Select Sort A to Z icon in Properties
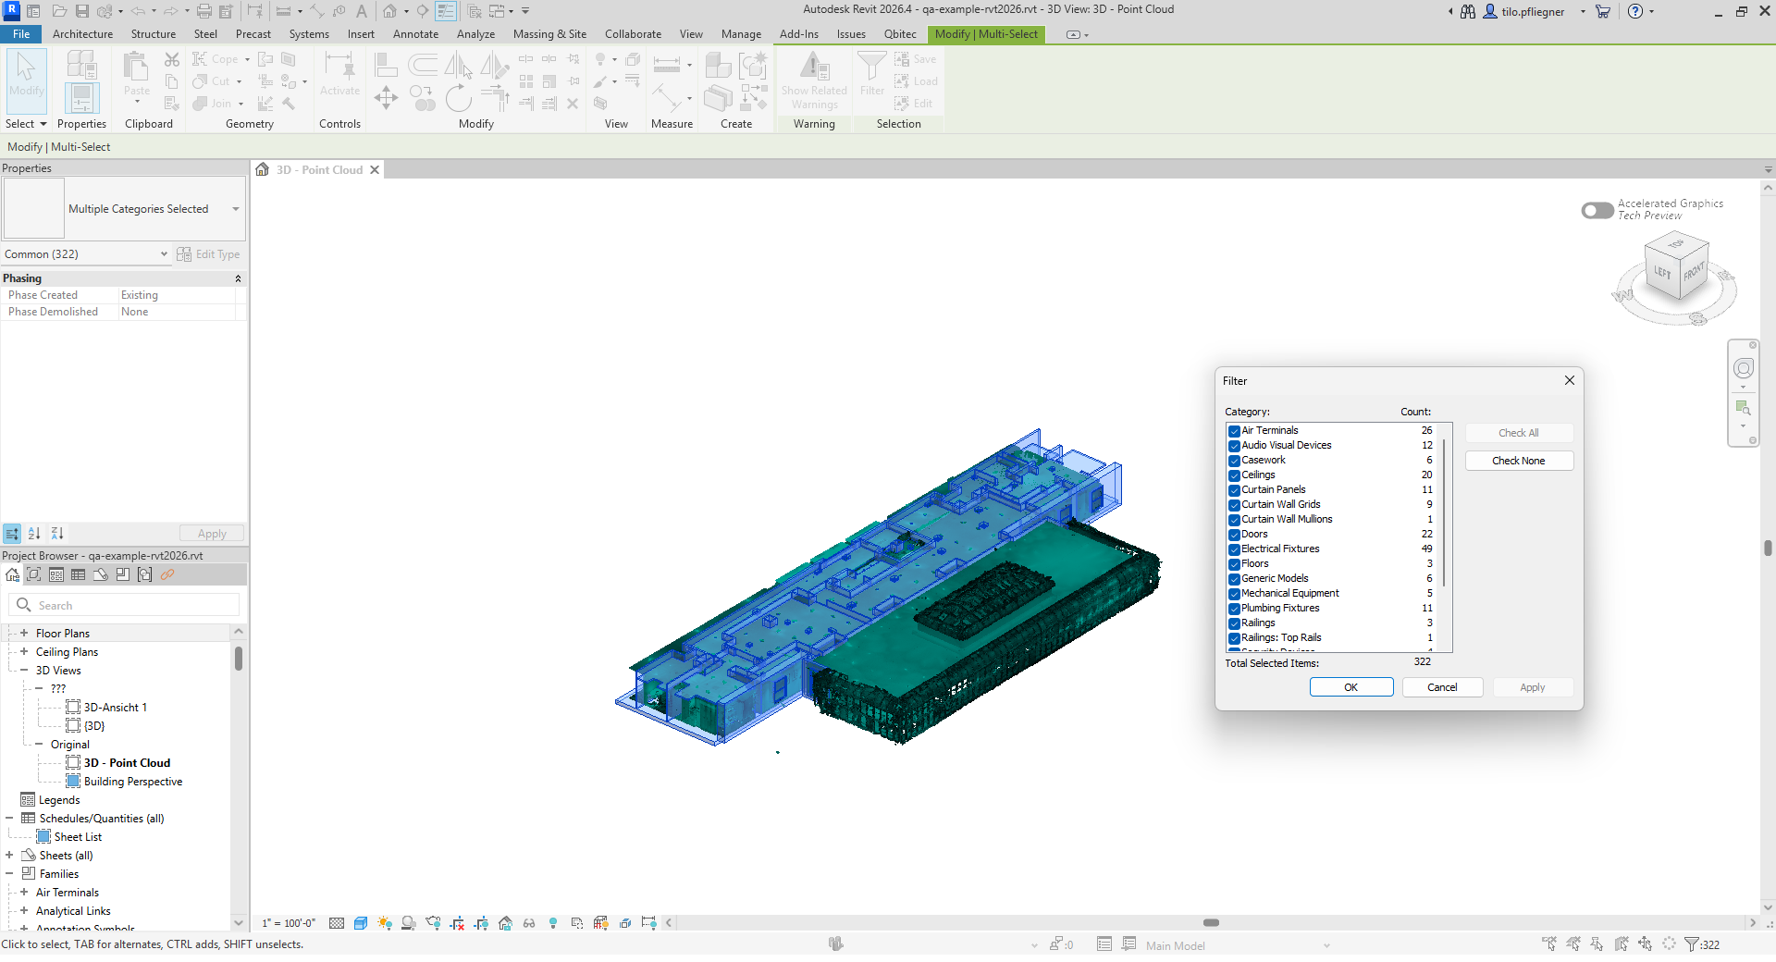Viewport: 1776px width, 962px height. click(34, 534)
